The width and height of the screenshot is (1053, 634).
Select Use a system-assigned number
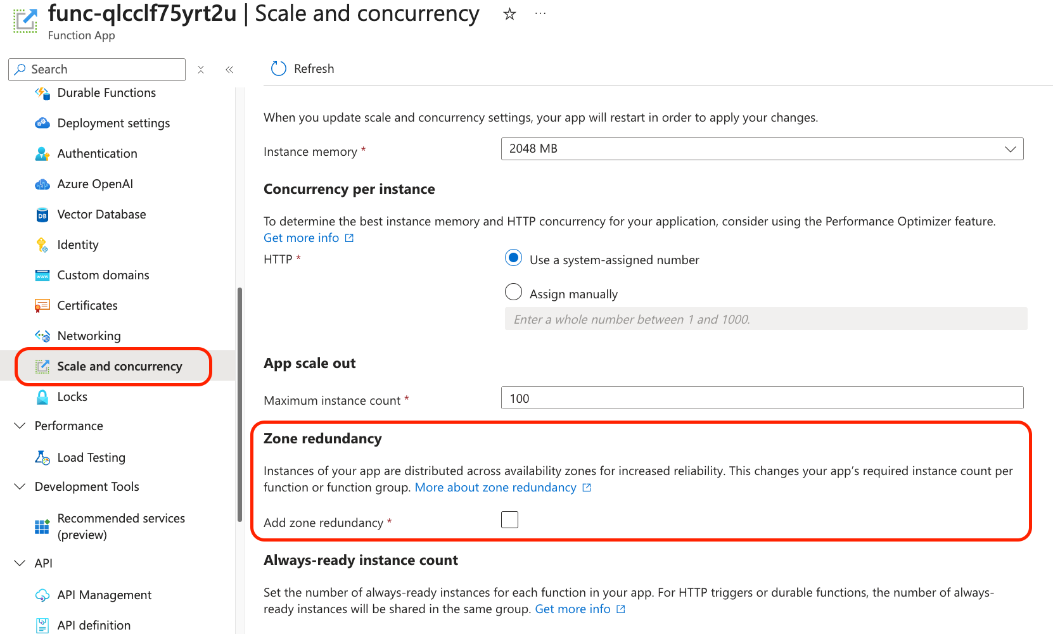[513, 258]
